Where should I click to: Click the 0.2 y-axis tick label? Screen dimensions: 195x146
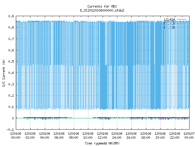tap(11, 96)
